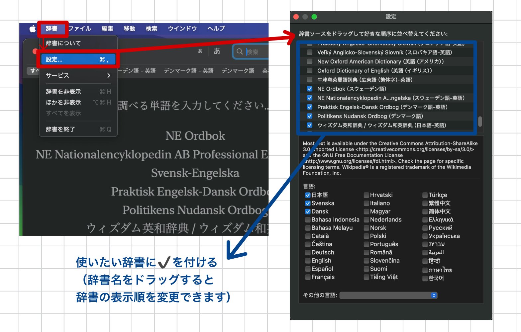
Task: Check 한국어 language checkbox
Action: (425, 279)
